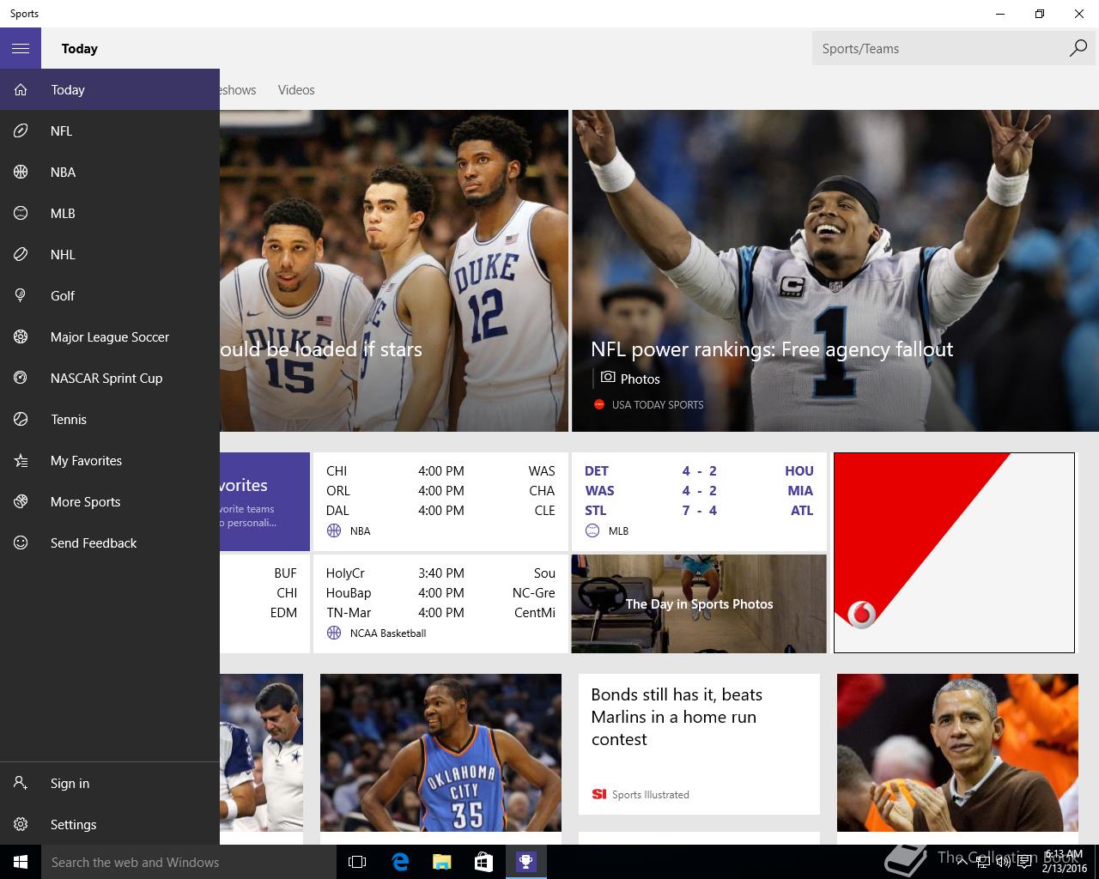Go to MLB section

(63, 213)
